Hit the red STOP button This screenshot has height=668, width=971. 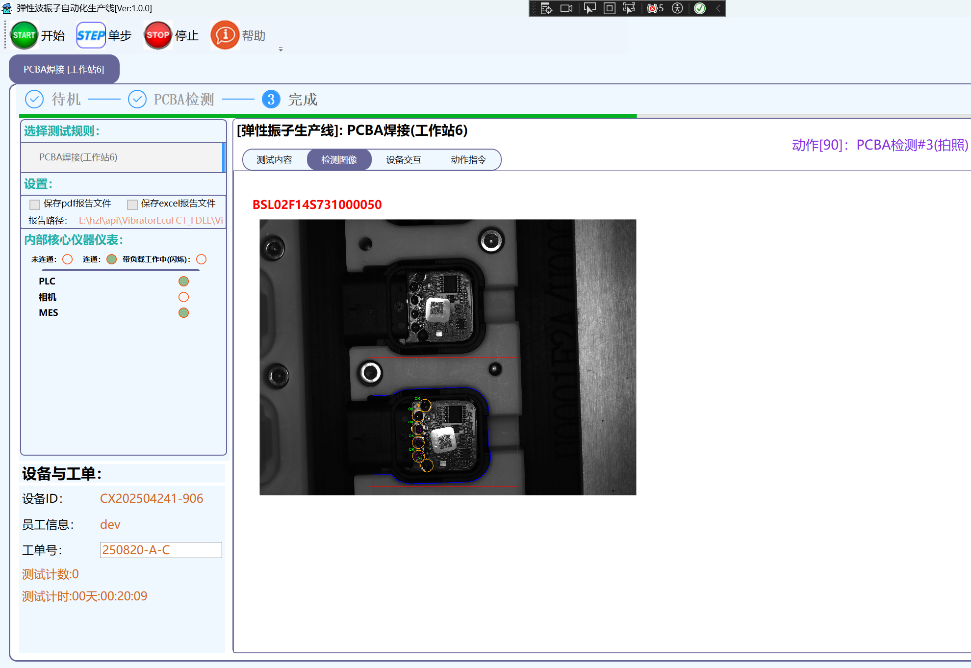coord(157,35)
